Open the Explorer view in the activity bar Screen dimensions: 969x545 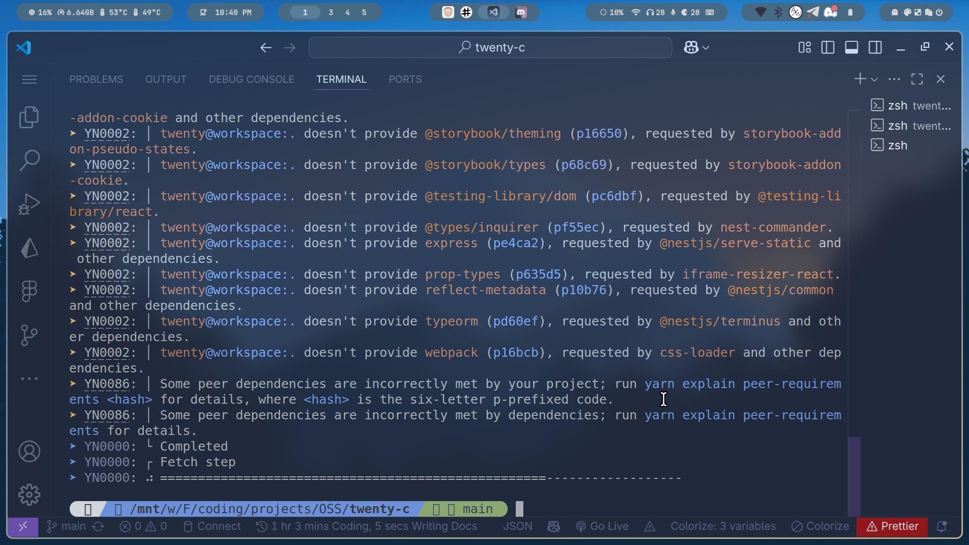tap(29, 117)
